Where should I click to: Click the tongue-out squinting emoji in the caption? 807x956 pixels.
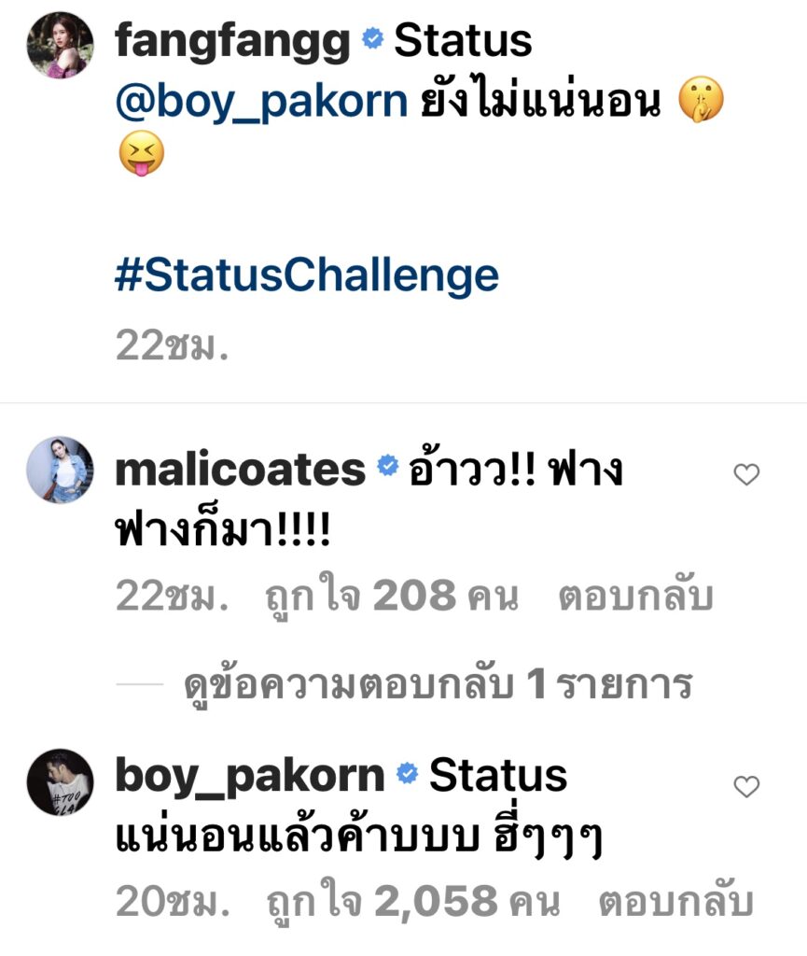[x=141, y=153]
